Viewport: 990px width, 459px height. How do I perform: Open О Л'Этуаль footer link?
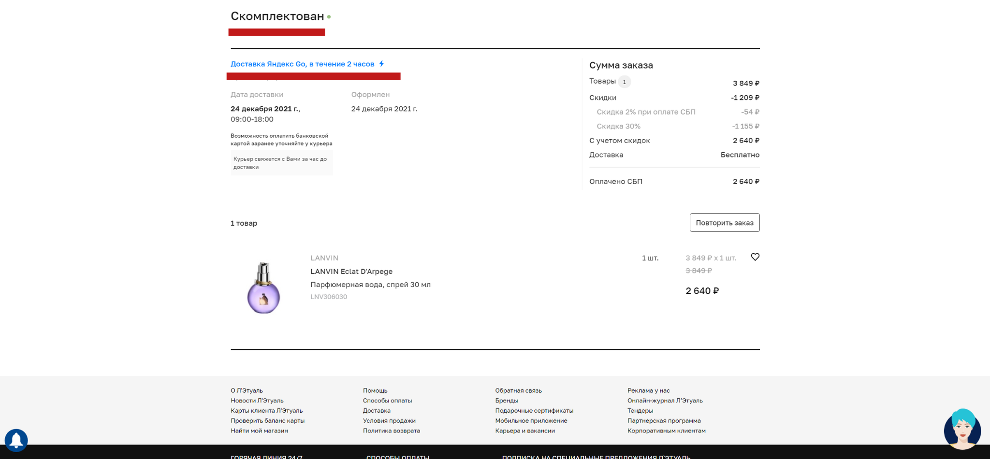pos(247,390)
